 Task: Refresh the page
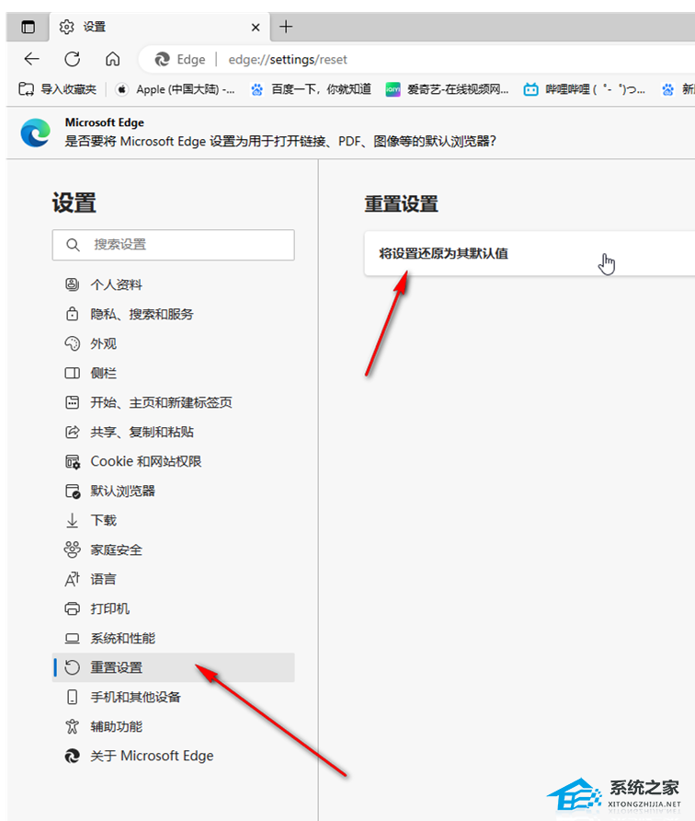[x=73, y=59]
